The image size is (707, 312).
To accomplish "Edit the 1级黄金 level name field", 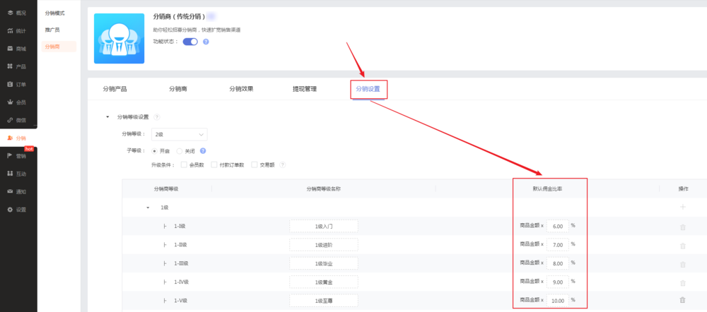I will pyautogui.click(x=324, y=282).
